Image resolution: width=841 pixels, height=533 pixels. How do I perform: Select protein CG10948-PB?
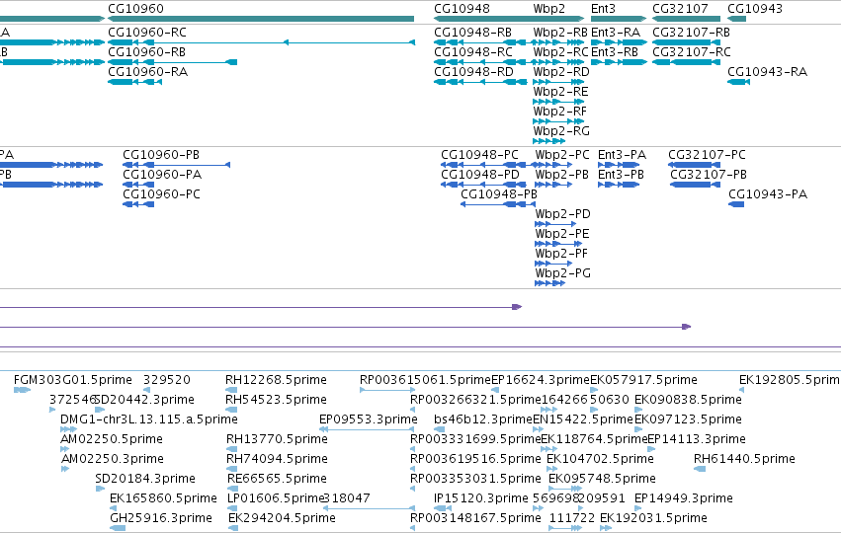498,204
